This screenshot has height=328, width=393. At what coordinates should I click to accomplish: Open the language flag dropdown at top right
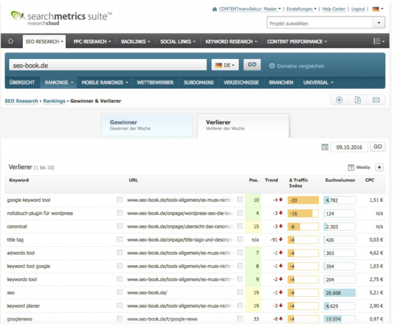(378, 9)
